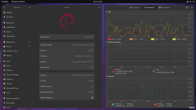The width and height of the screenshot is (196, 110).
Task: Collapse the Network graph section
Action: point(107,76)
